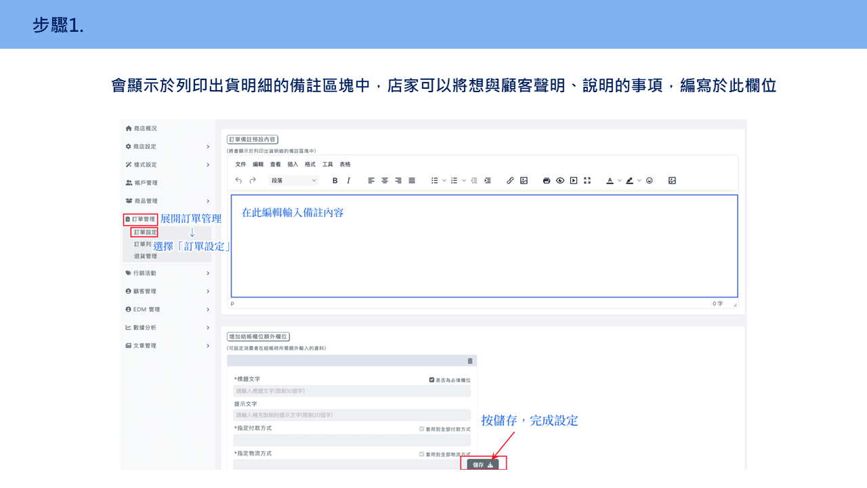Toggle bold formatting in the editor
Image resolution: width=867 pixels, height=488 pixels.
(x=335, y=180)
